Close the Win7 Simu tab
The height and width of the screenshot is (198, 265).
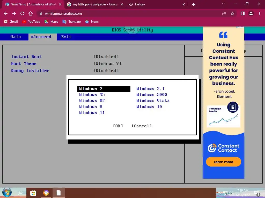pyautogui.click(x=60, y=4)
